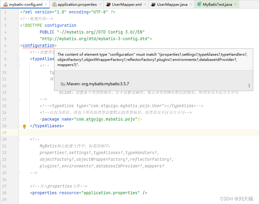259x204 pixels.
Task: Click the PUBLIC DTD Config 3.0 identifier
Action: (x=92, y=32)
